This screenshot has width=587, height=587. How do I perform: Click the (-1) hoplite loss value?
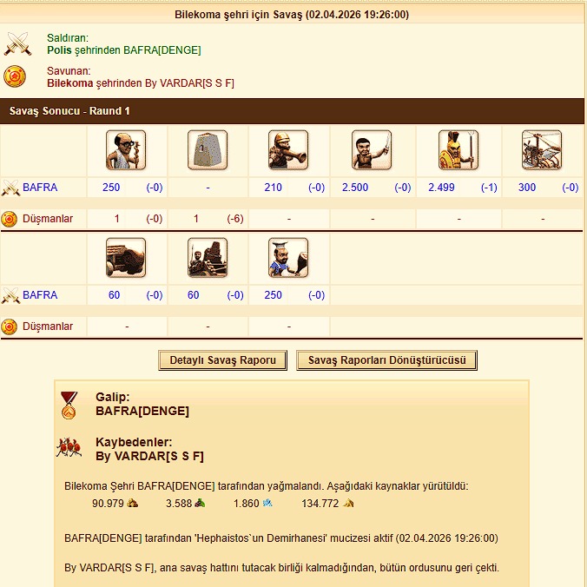[x=489, y=188]
